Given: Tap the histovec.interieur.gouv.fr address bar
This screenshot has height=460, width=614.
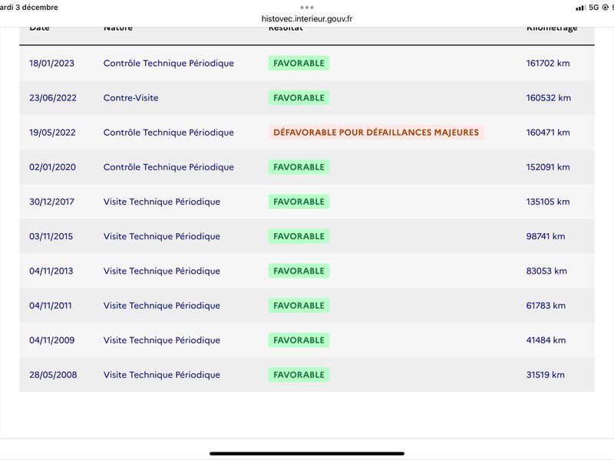Looking at the screenshot, I should 307,18.
